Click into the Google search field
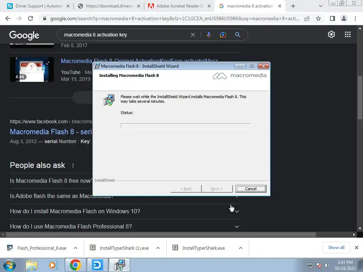Screen dimensions: 363x272 pos(125,35)
